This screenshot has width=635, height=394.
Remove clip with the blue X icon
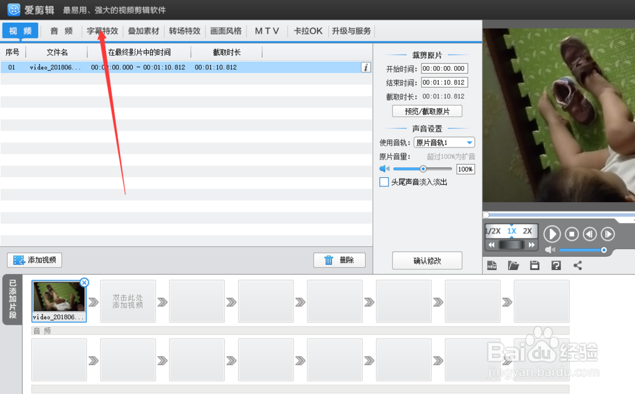[84, 283]
